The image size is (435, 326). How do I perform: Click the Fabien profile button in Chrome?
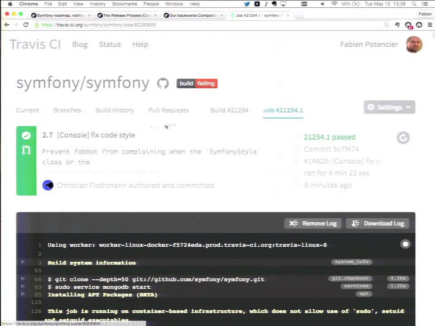pos(425,14)
